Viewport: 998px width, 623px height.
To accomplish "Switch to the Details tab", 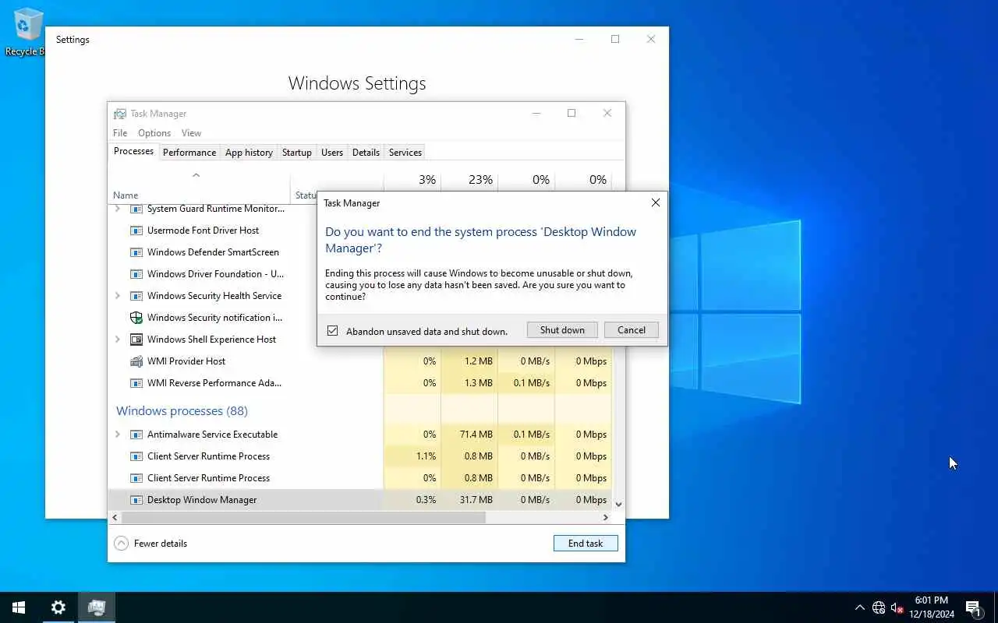I will tap(366, 153).
